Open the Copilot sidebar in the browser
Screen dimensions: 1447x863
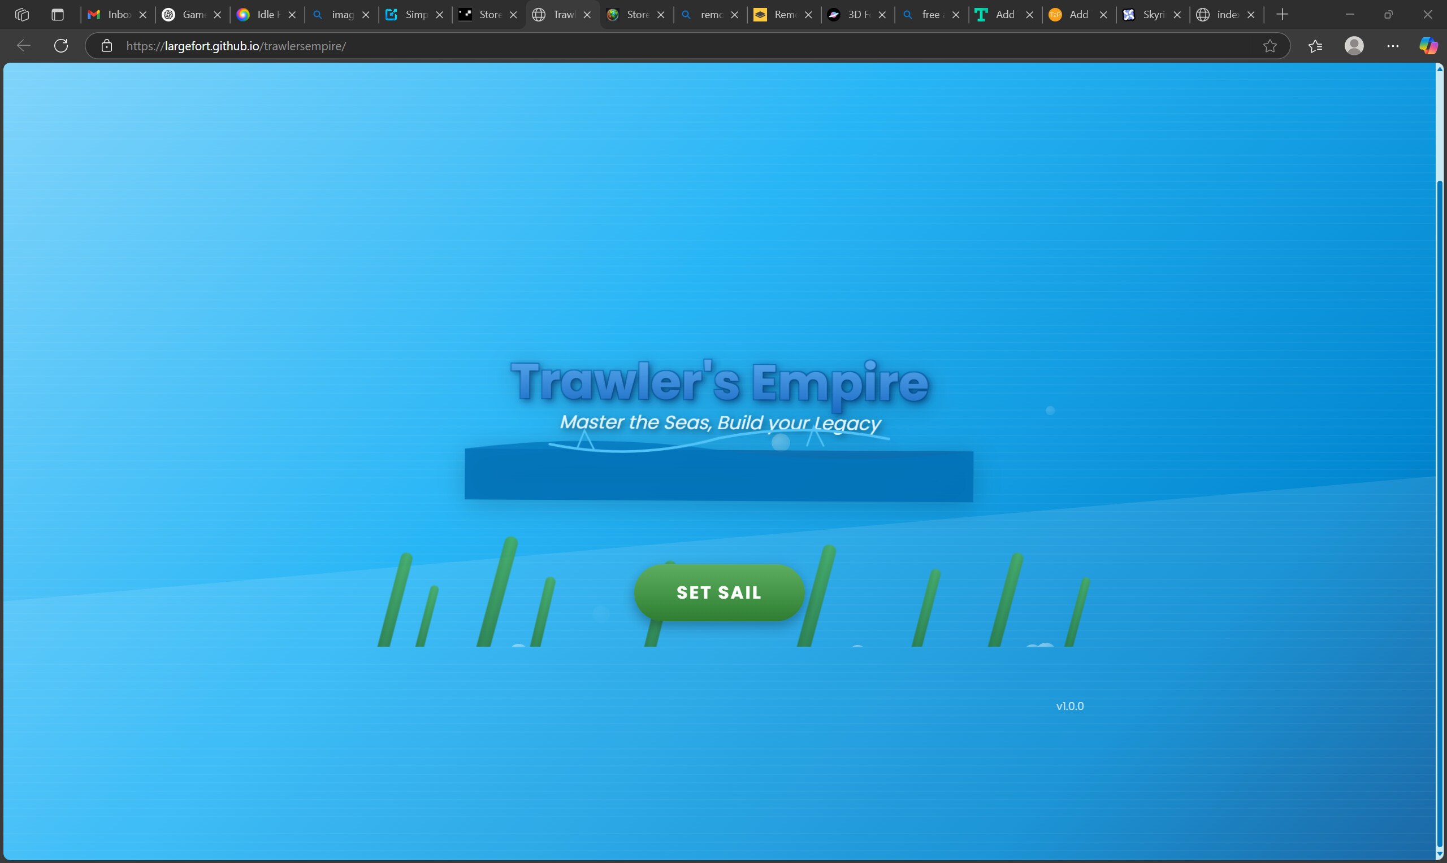1428,46
